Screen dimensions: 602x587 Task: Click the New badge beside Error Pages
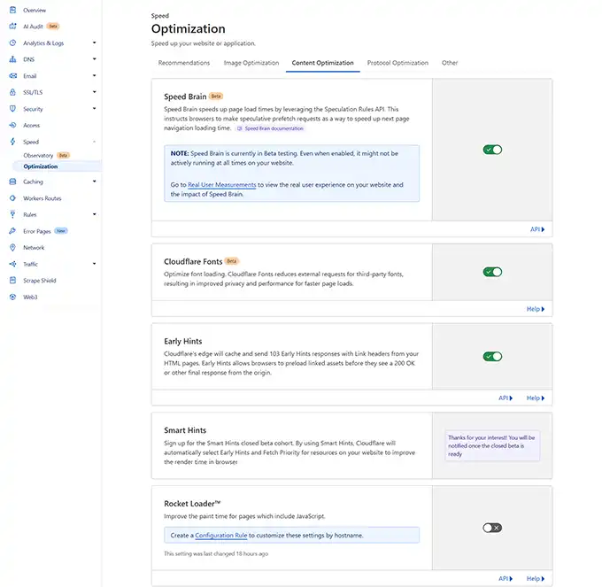click(61, 231)
